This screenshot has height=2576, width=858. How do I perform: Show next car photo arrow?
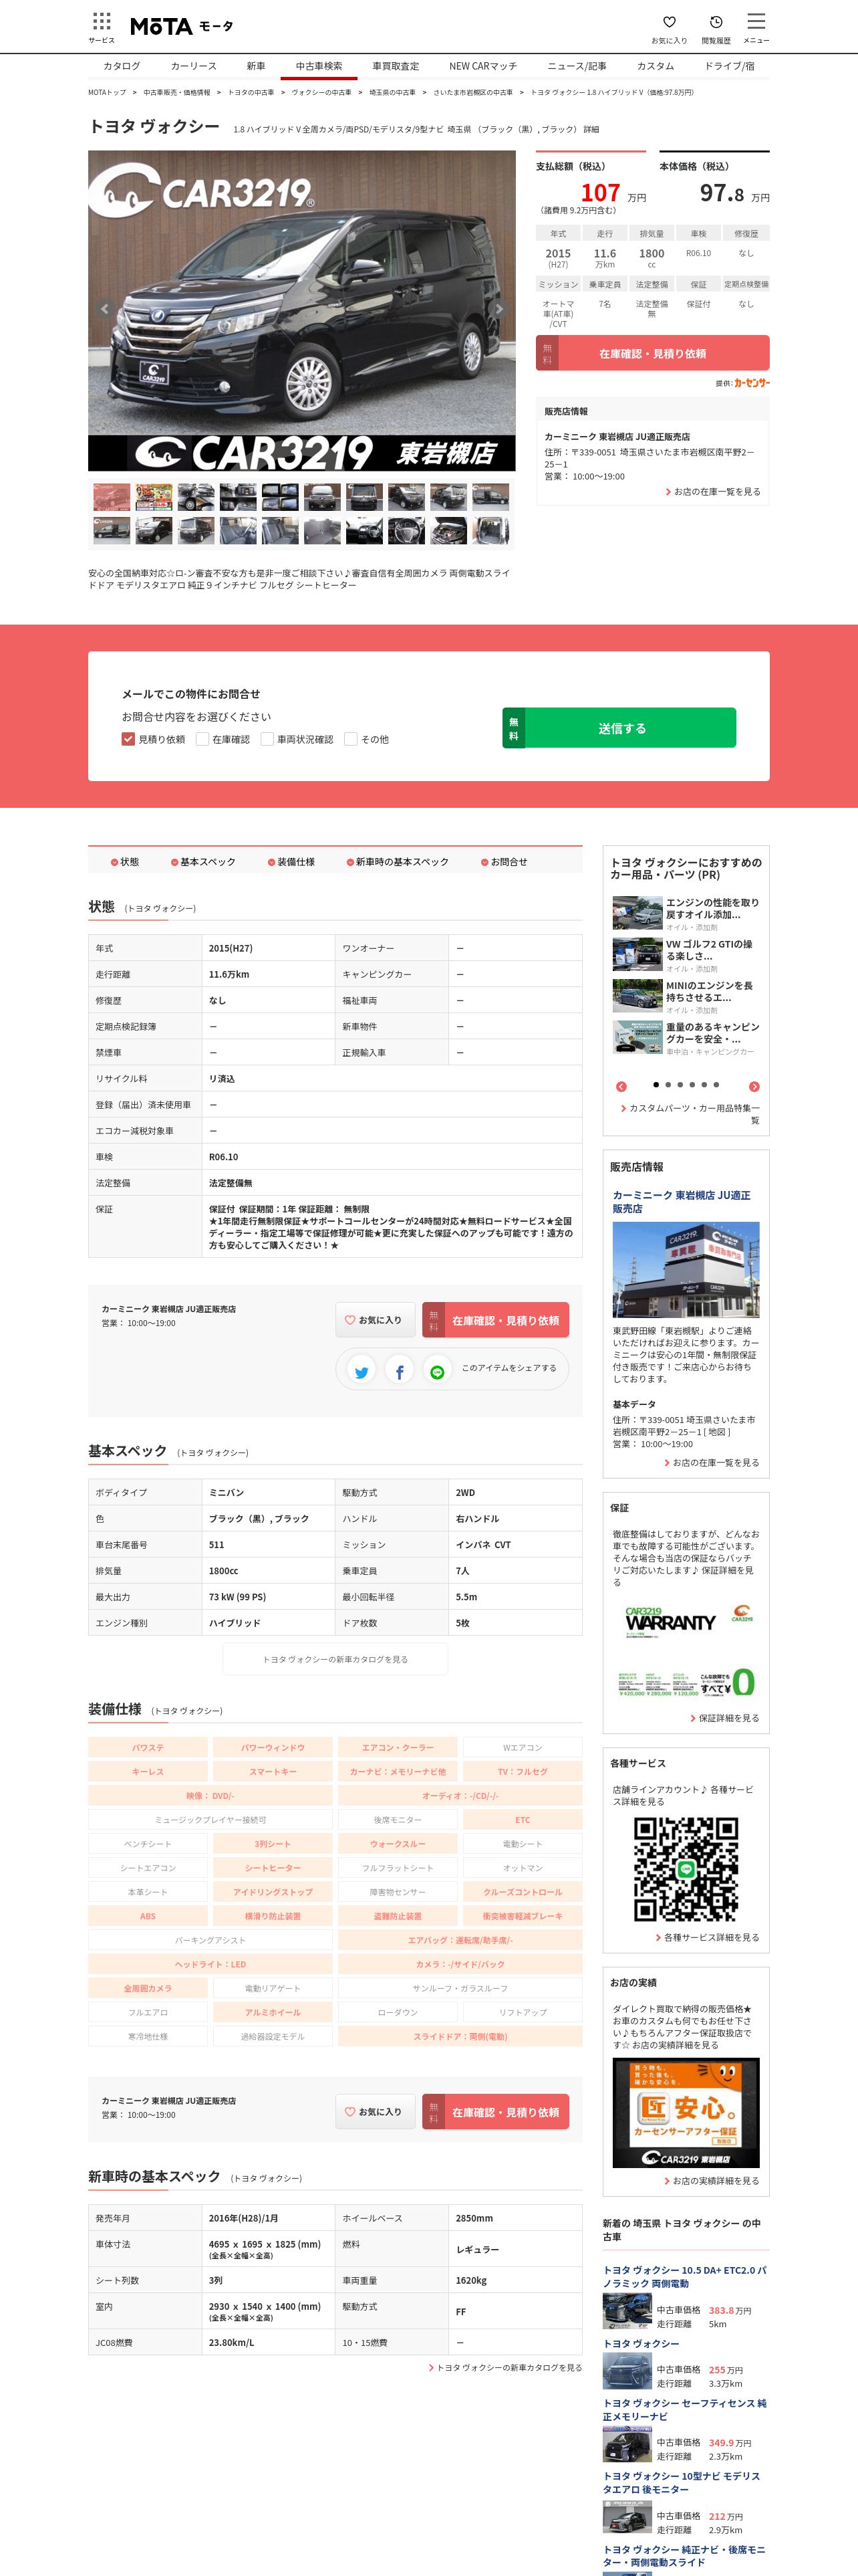[x=500, y=309]
